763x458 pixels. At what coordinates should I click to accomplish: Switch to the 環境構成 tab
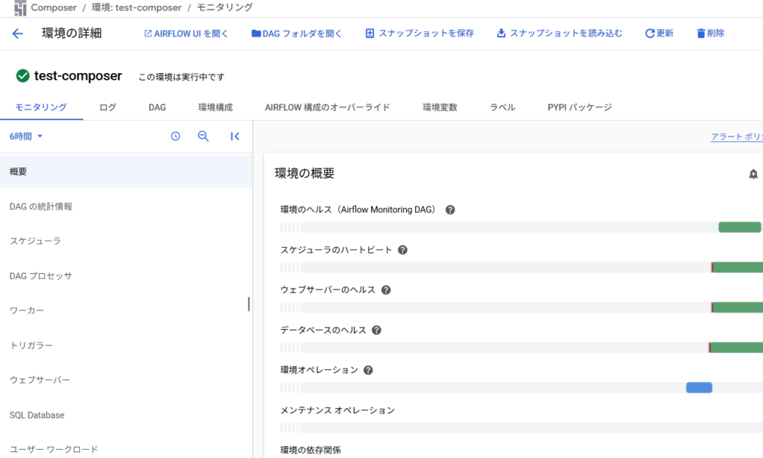(x=215, y=107)
